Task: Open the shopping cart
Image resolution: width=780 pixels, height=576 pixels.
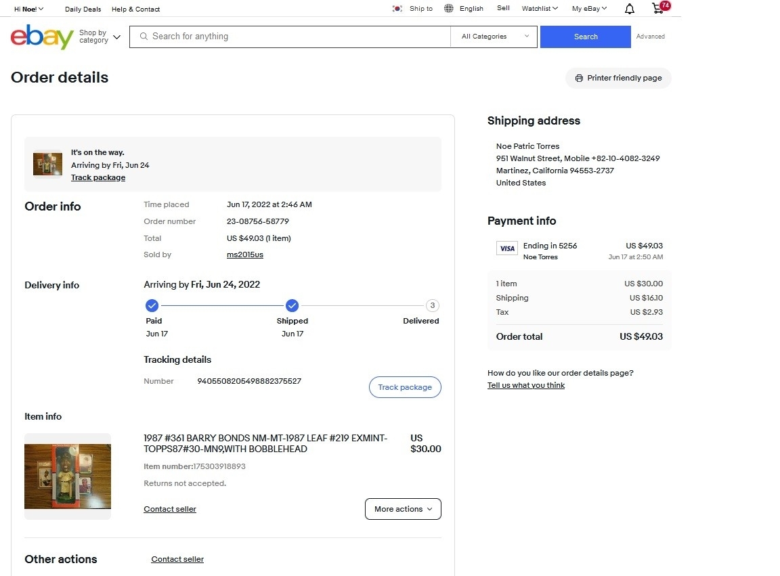Action: pyautogui.click(x=660, y=7)
